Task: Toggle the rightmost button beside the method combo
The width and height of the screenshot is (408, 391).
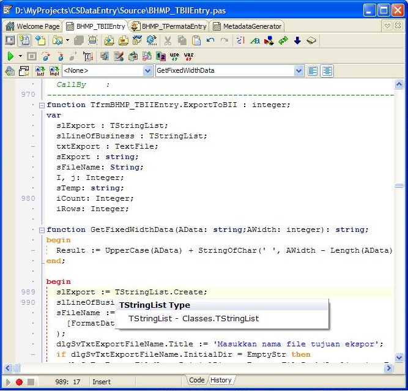Action: click(328, 71)
